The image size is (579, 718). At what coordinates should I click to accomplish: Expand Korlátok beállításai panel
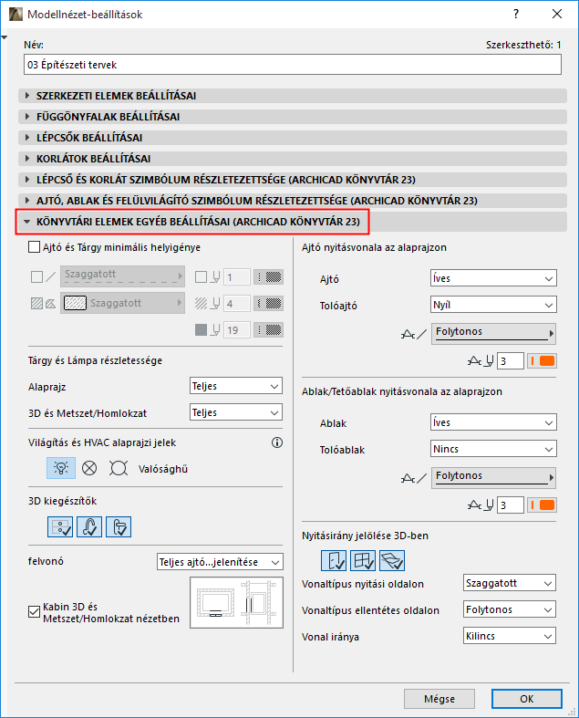click(293, 159)
